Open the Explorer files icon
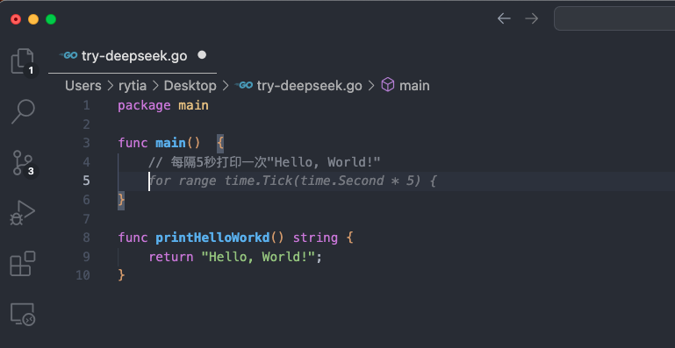Viewport: 675px width, 348px height. 23,61
